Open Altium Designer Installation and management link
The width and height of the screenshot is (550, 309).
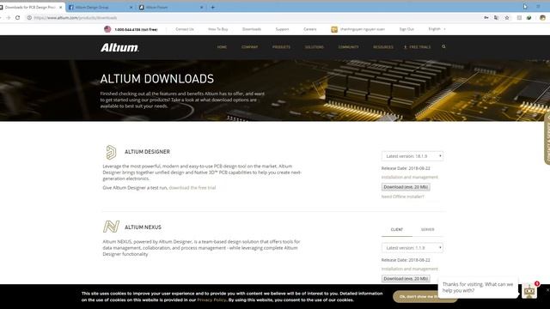(409, 177)
